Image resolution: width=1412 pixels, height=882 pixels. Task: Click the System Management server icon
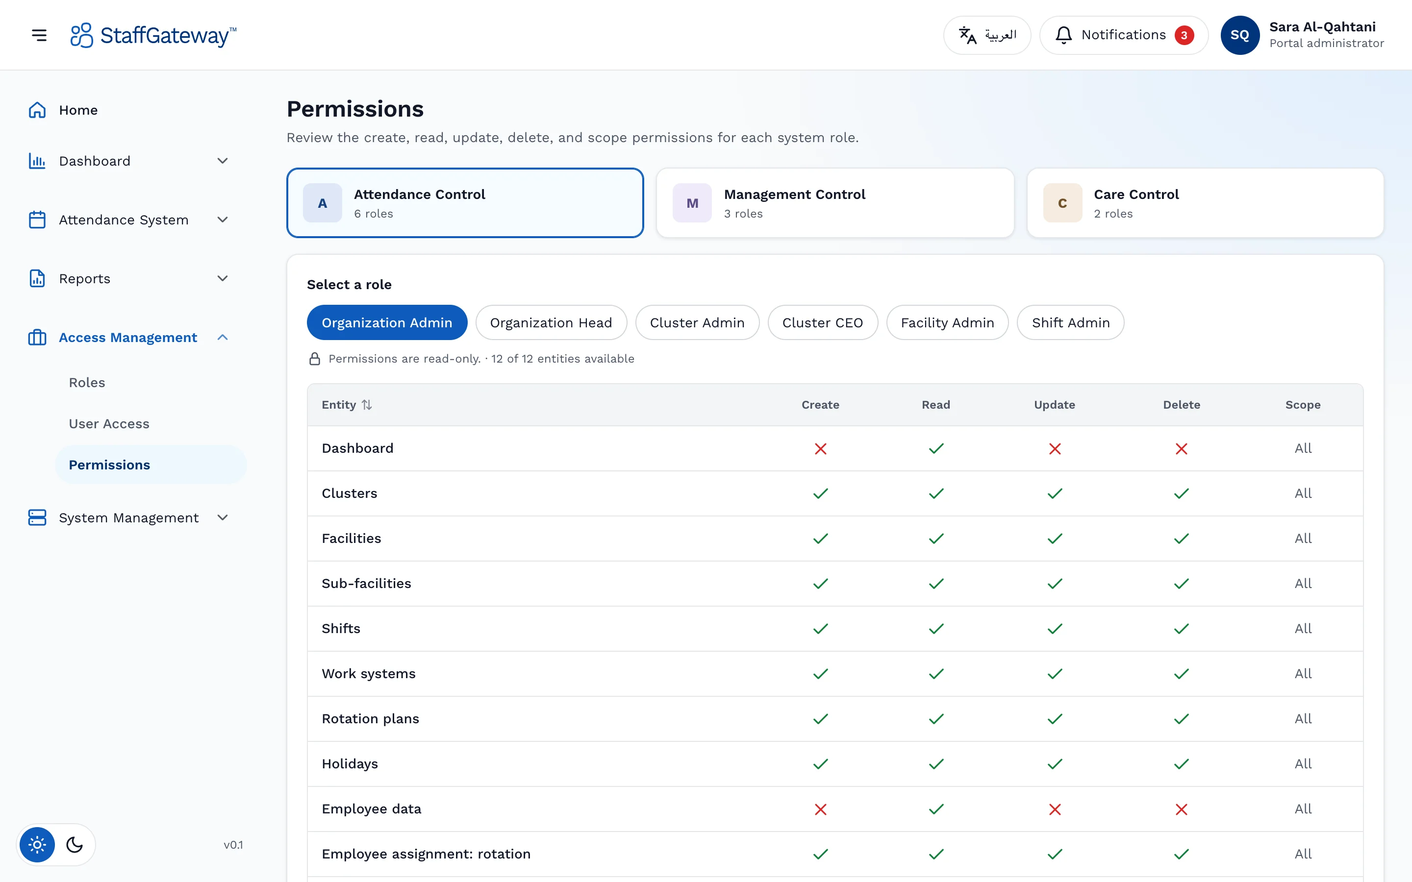(x=37, y=518)
